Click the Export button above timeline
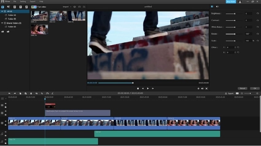 click(x=229, y=94)
